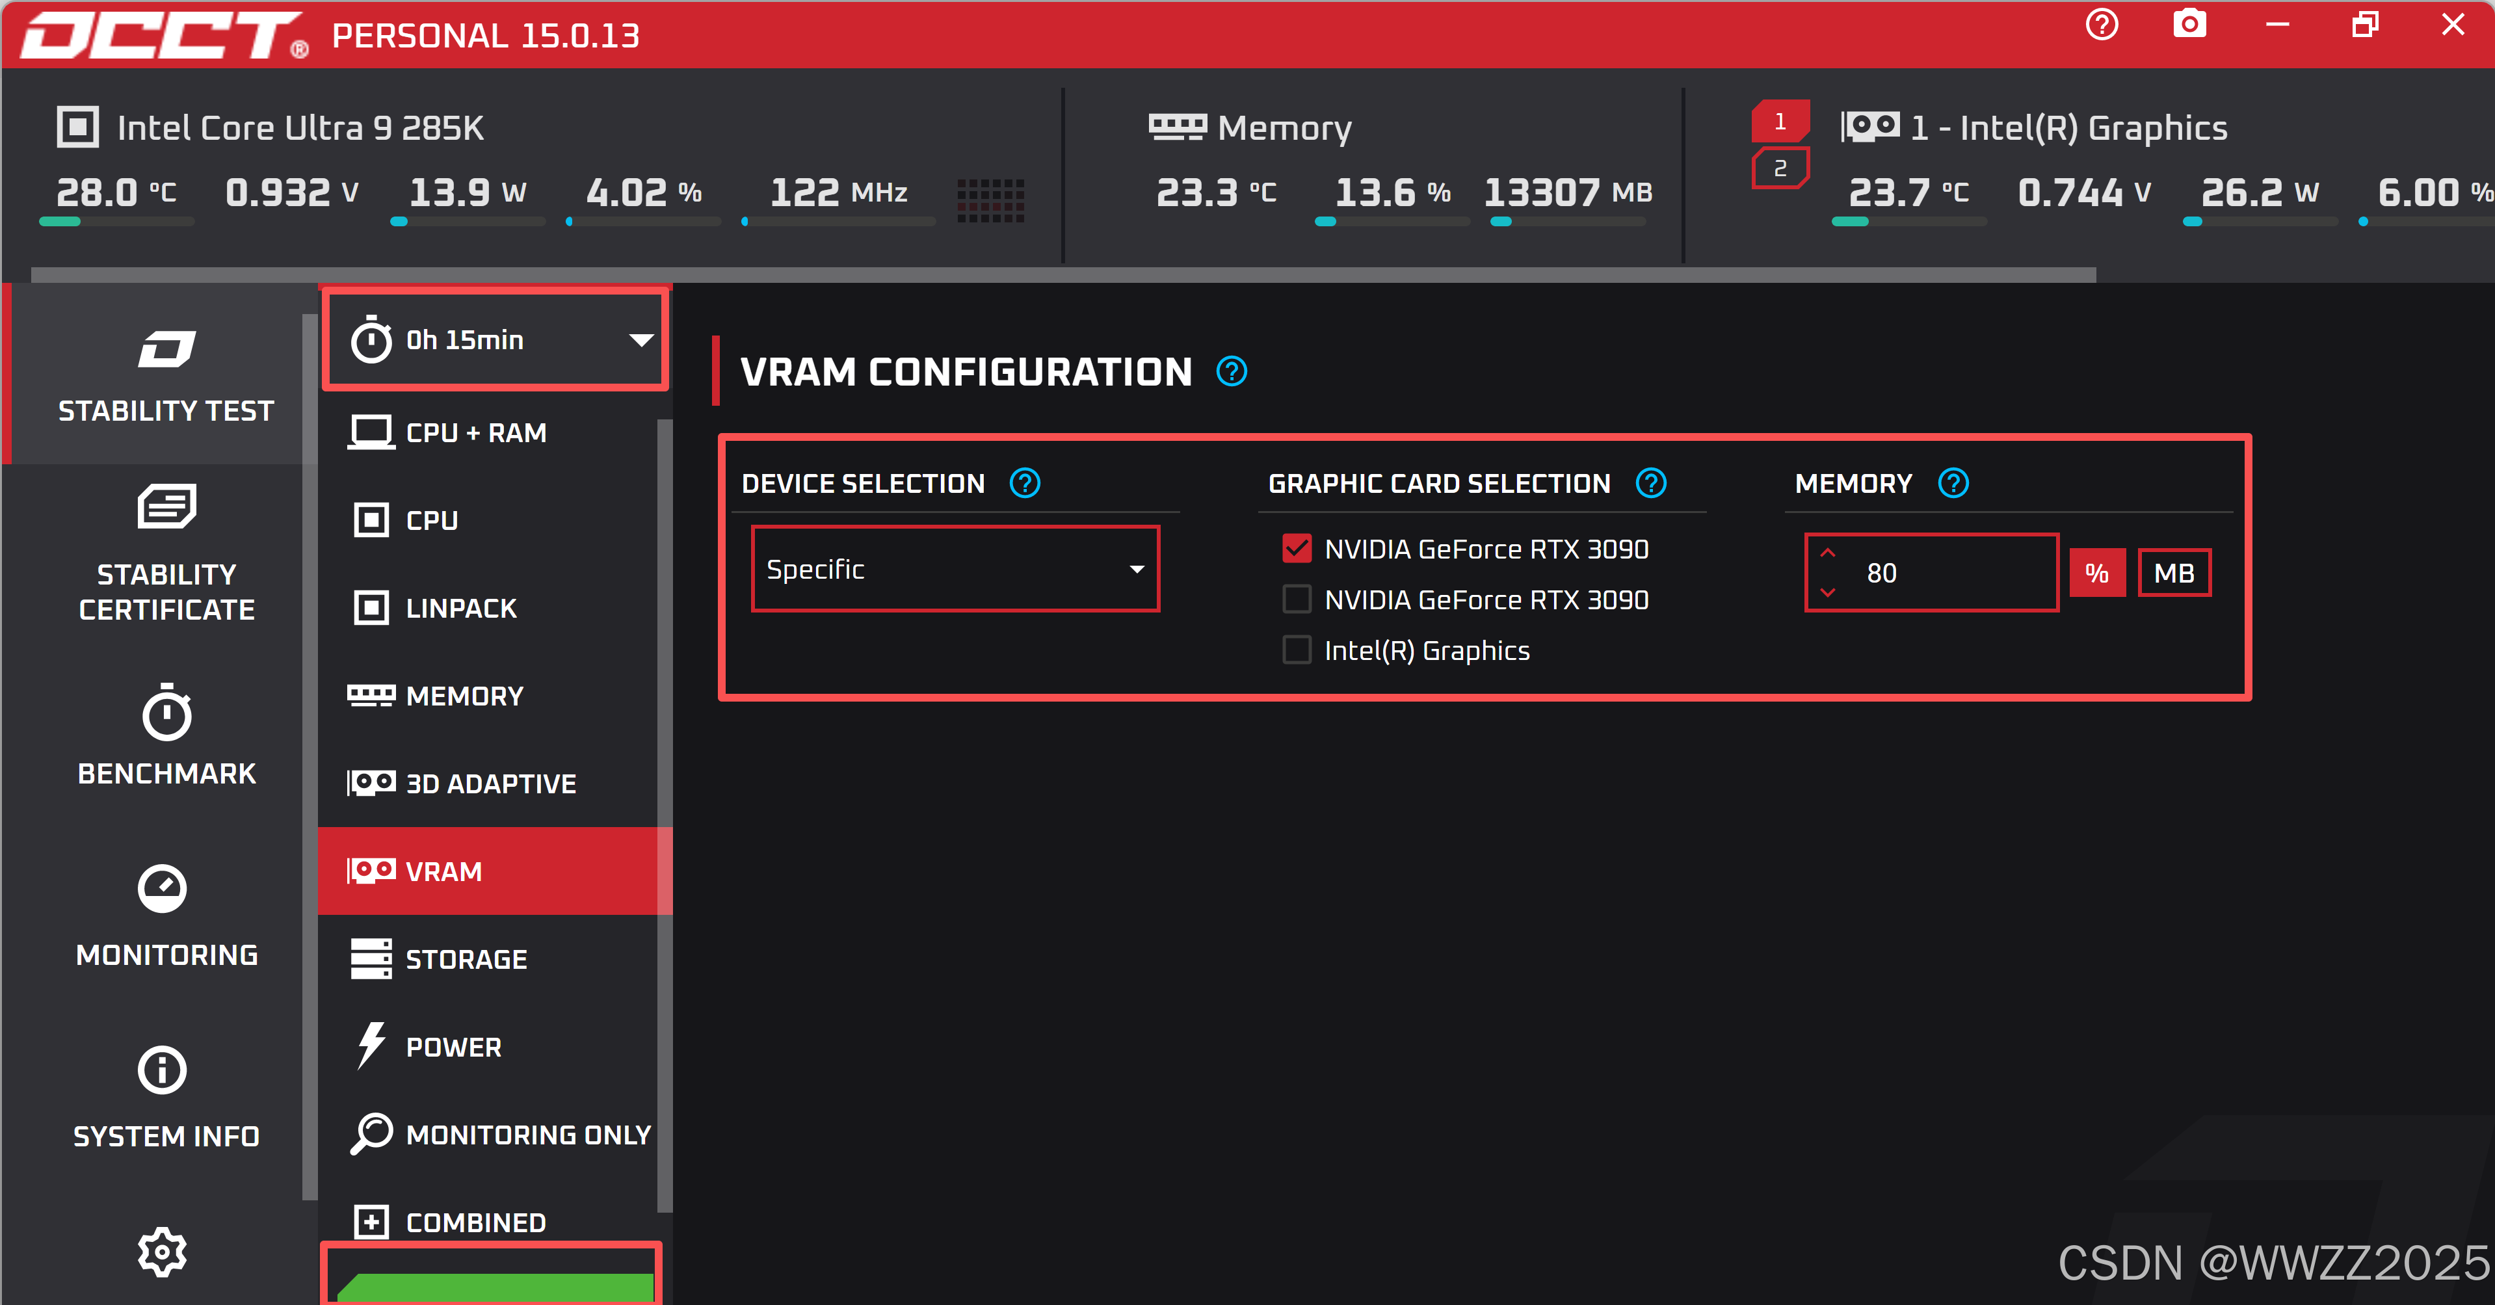Show the Graphic Card Selection help tooltip

[1650, 482]
